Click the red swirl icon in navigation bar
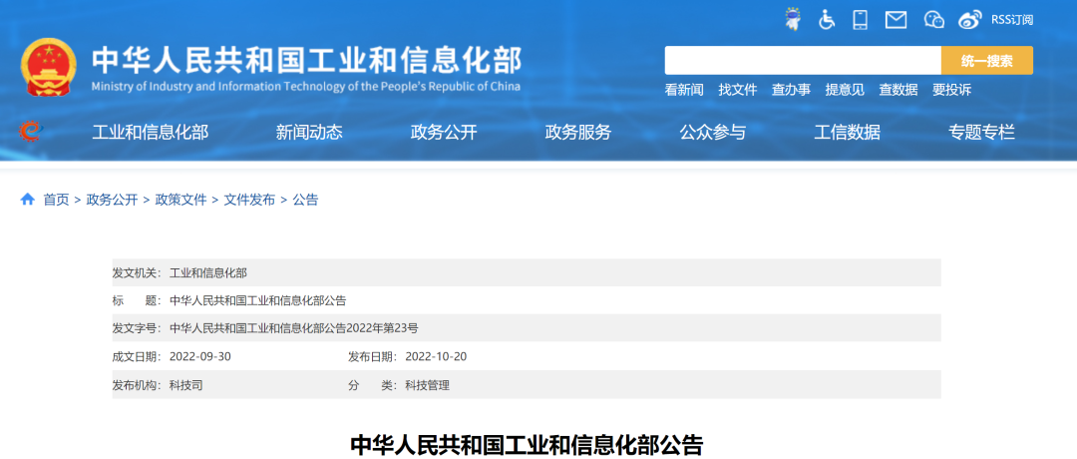 click(31, 132)
